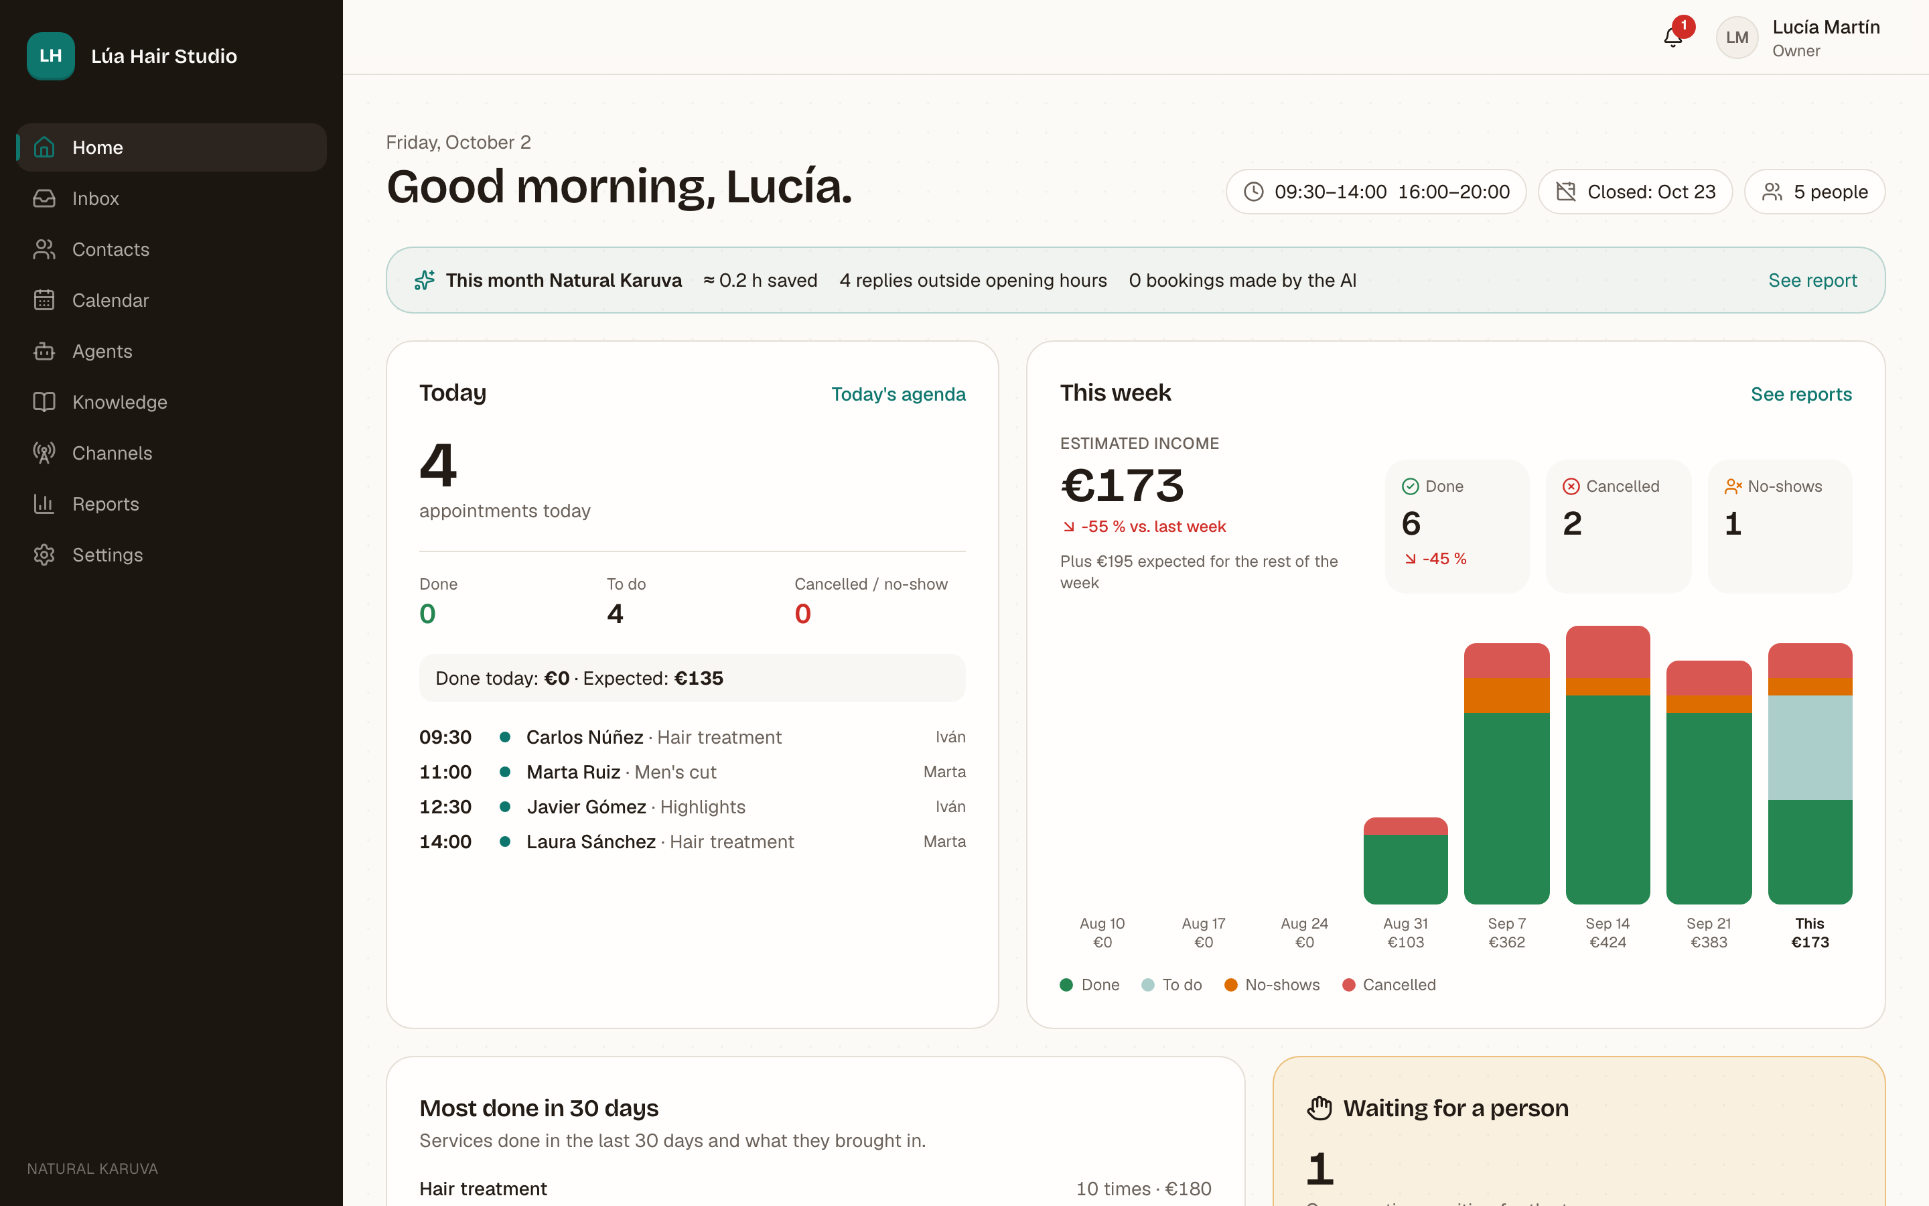Click the Channels antenna icon
This screenshot has height=1206, width=1929.
pos(45,453)
